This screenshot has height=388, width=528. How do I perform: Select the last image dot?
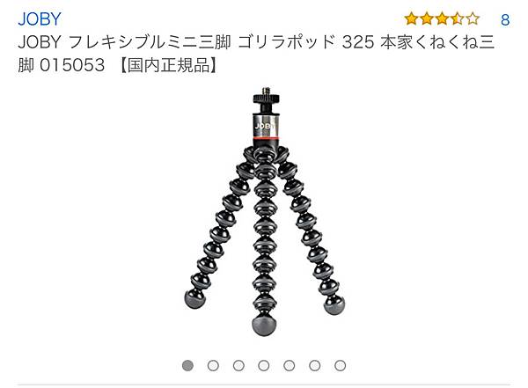[340, 365]
